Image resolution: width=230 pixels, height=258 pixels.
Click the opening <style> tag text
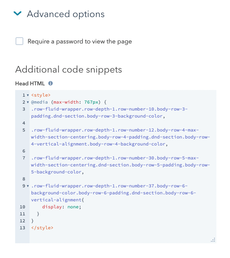[x=41, y=95]
